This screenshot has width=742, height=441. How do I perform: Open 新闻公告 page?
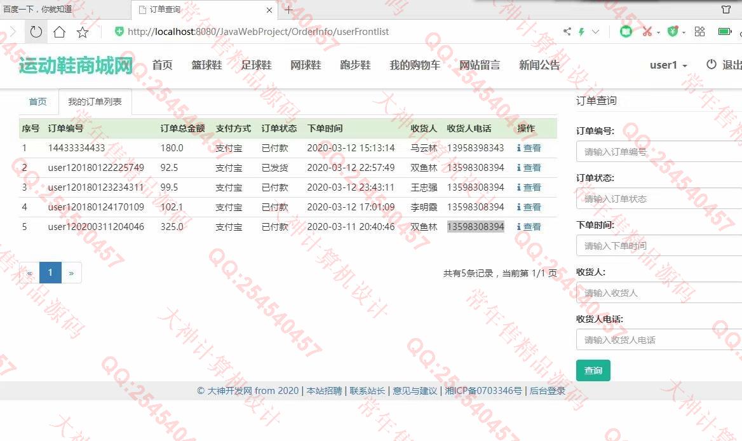pyautogui.click(x=539, y=65)
